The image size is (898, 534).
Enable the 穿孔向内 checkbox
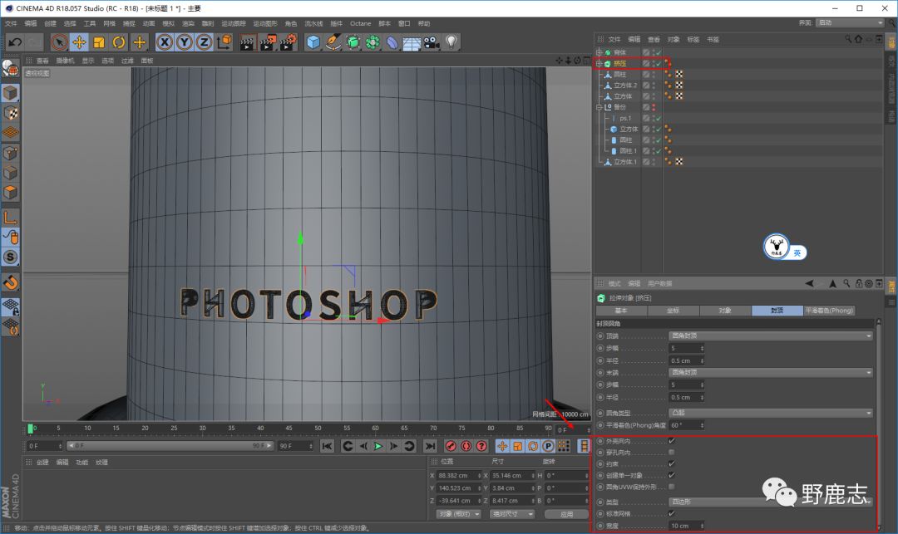click(x=672, y=452)
